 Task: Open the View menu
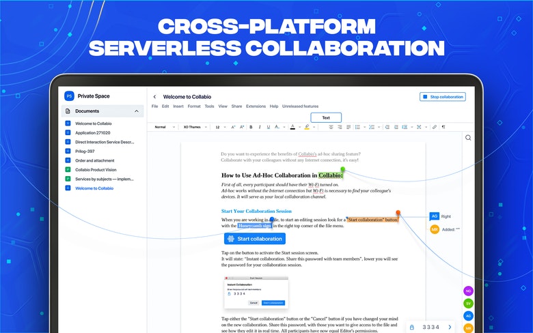click(x=223, y=106)
